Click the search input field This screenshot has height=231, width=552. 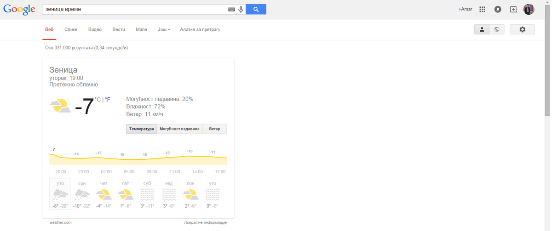coord(136,9)
